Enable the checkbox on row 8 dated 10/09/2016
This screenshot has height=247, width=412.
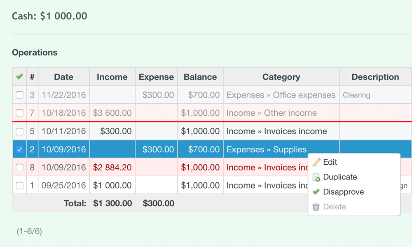click(19, 167)
